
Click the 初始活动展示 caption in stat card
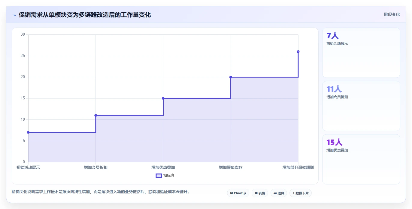click(337, 44)
